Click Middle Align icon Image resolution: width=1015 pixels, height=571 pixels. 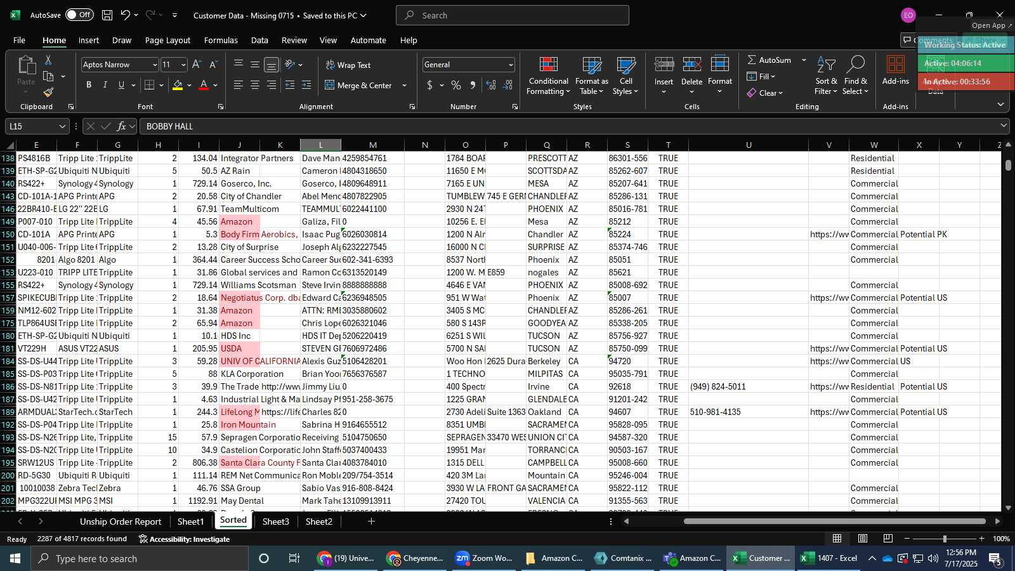point(255,65)
